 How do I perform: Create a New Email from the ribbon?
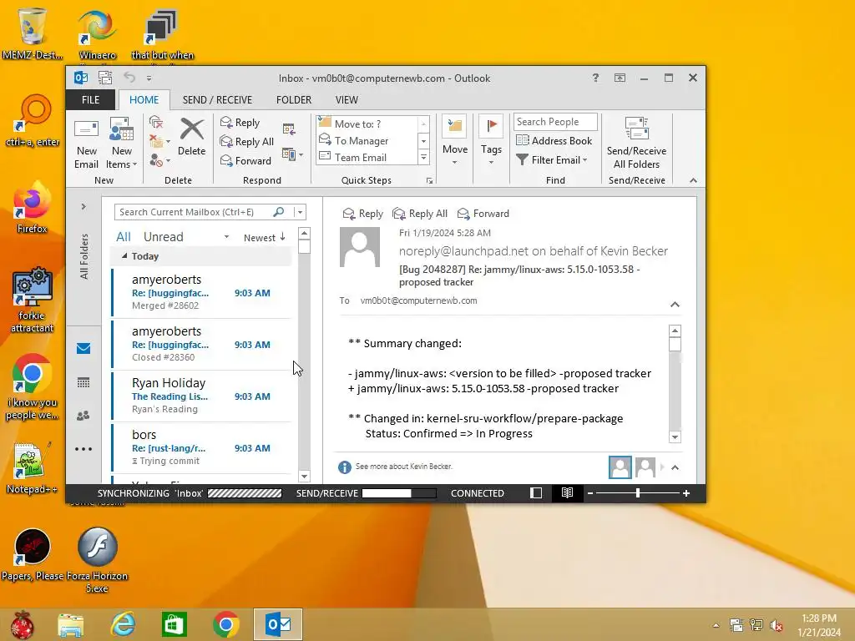click(86, 143)
